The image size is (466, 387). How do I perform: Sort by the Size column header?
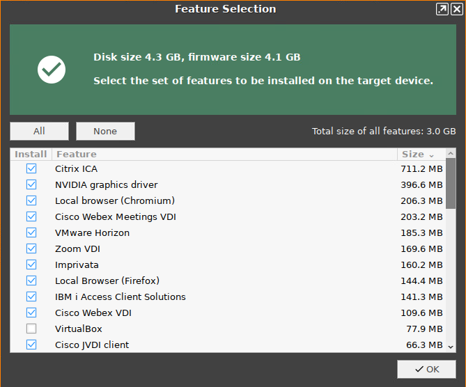click(x=418, y=154)
